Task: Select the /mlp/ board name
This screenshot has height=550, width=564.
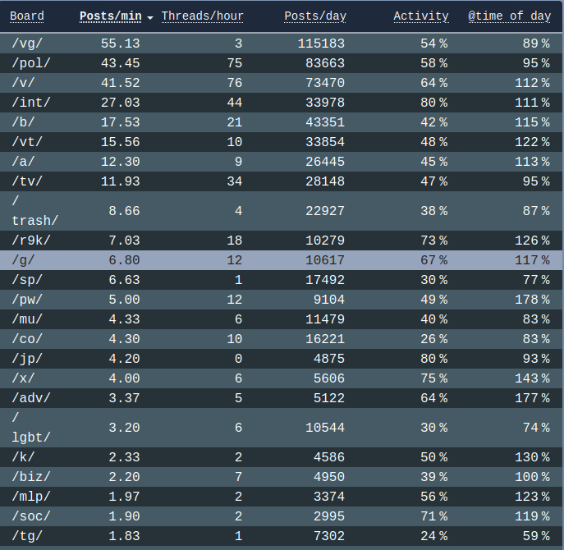Action: [31, 497]
